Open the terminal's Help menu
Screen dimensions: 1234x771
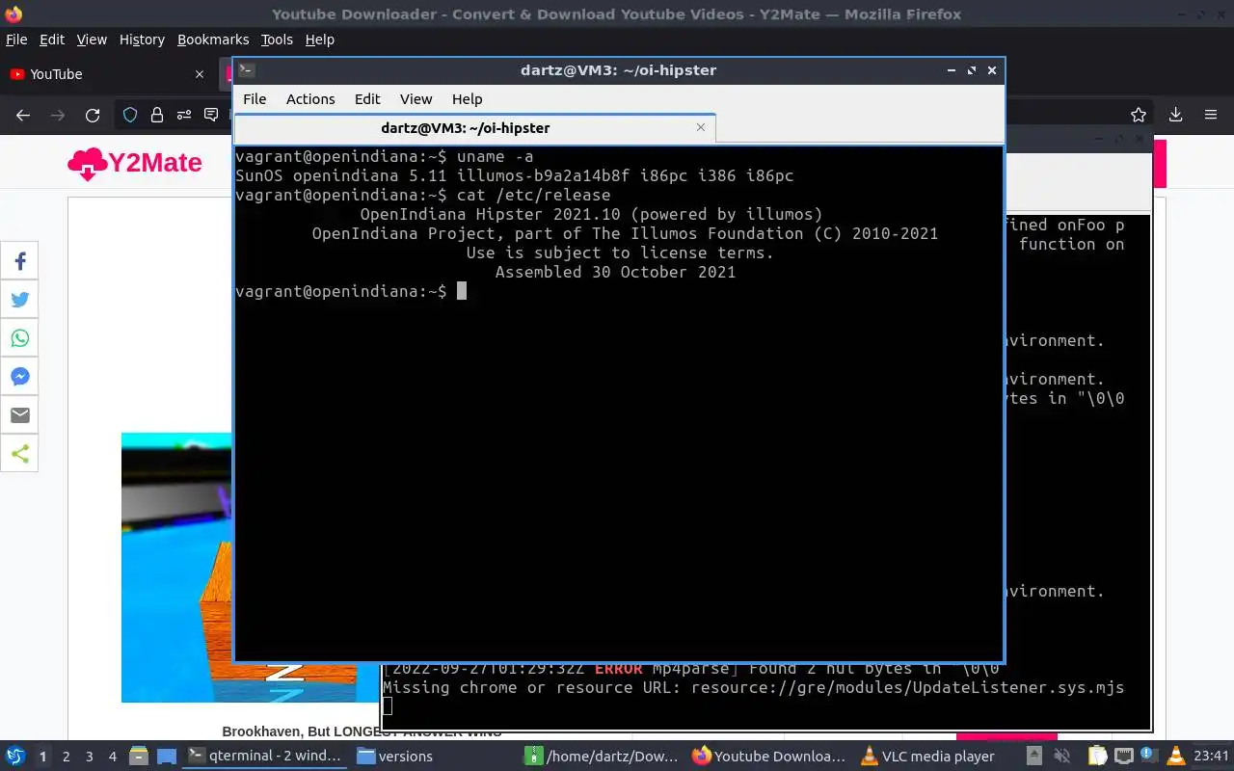(x=467, y=99)
